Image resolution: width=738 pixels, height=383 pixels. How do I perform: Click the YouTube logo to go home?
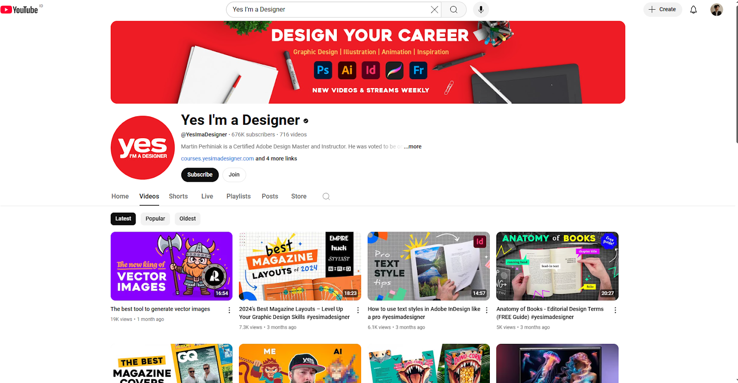click(19, 10)
